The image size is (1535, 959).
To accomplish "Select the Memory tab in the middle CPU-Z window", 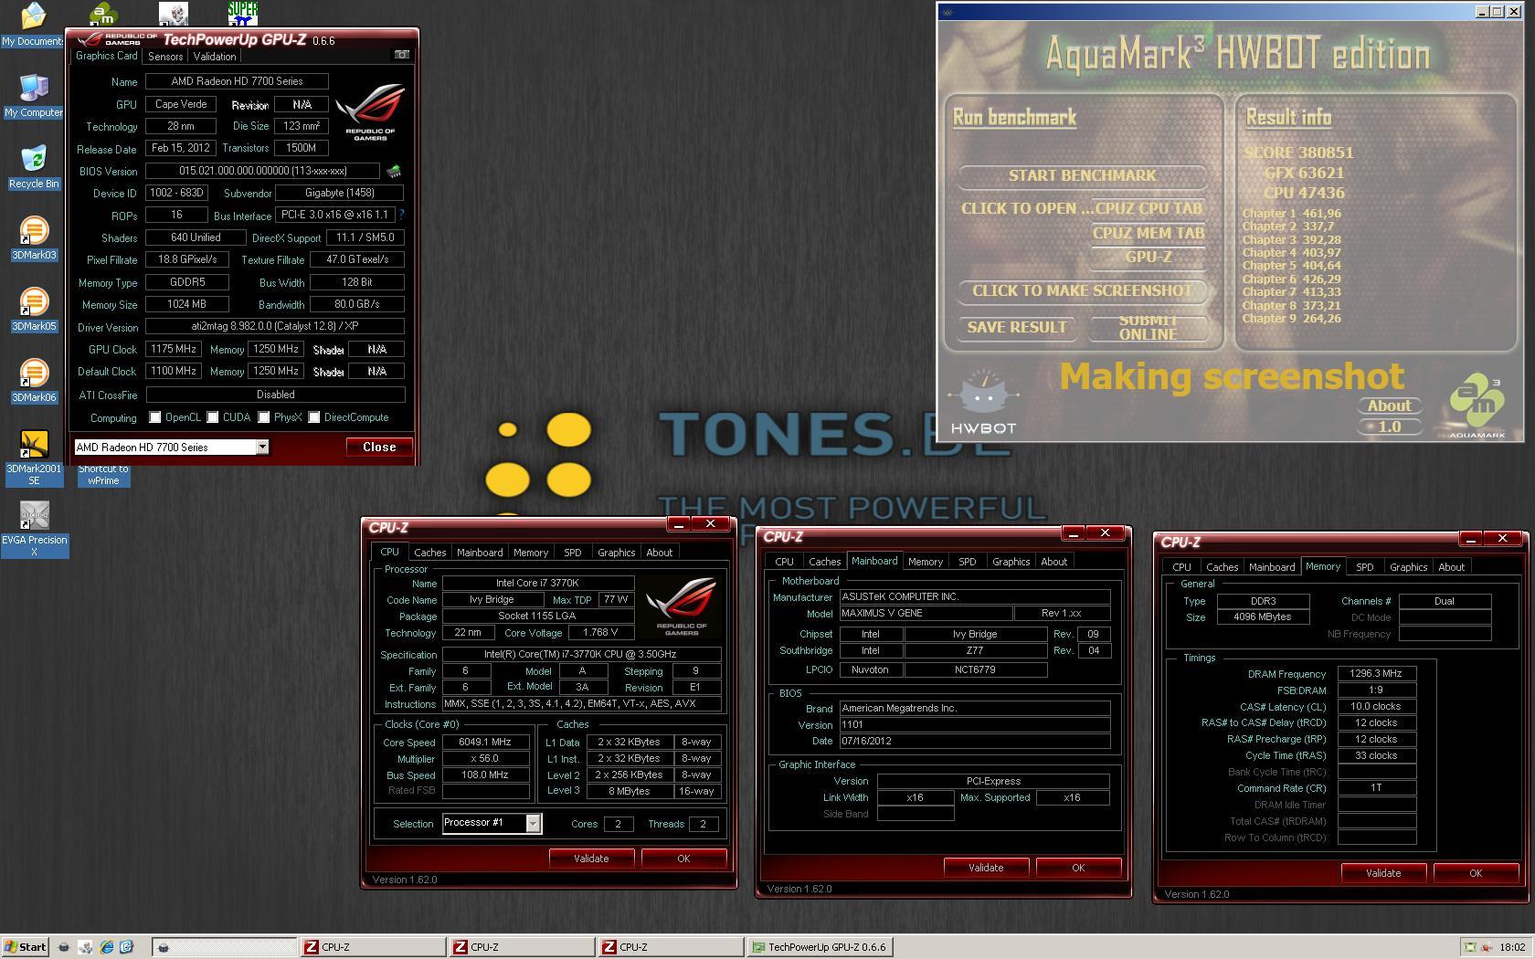I will (x=925, y=562).
